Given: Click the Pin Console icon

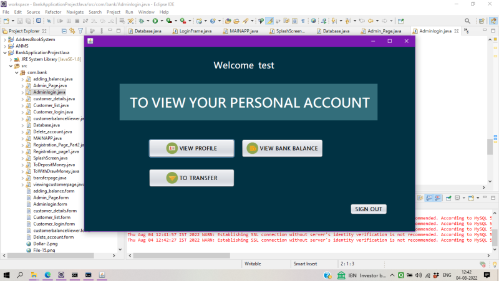Looking at the screenshot, I should 448,198.
